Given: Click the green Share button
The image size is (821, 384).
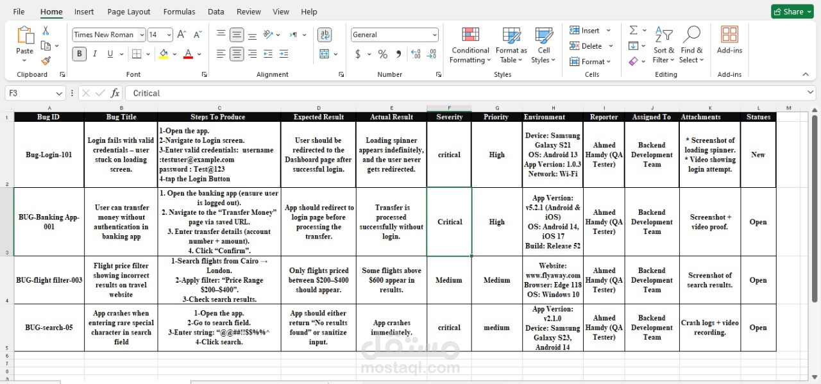Looking at the screenshot, I should (x=792, y=12).
